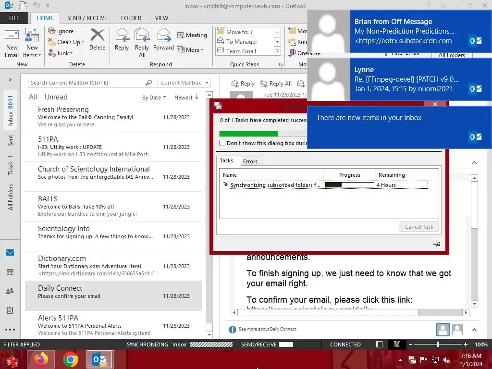Switch to People view icon

pos(10,291)
